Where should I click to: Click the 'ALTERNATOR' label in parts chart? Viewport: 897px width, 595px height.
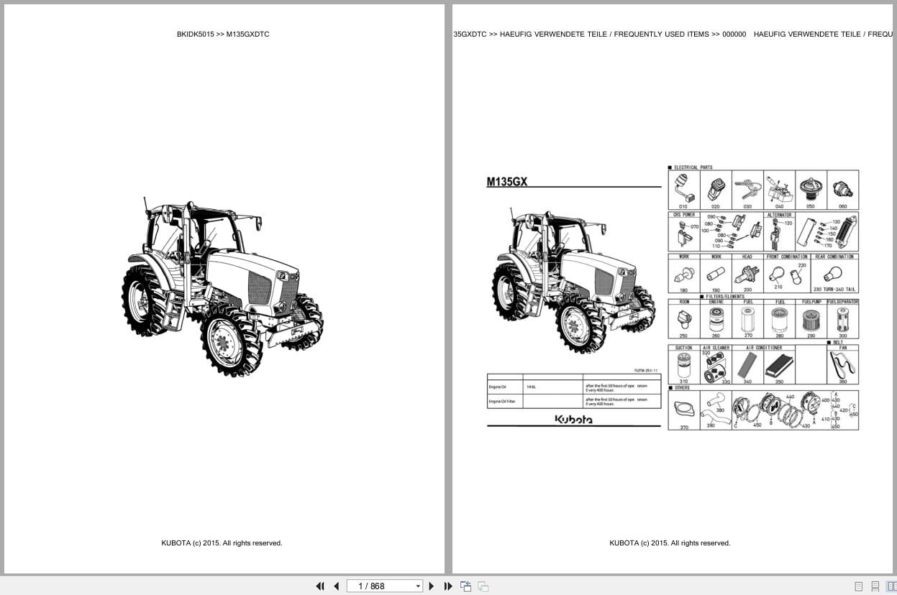pos(780,215)
